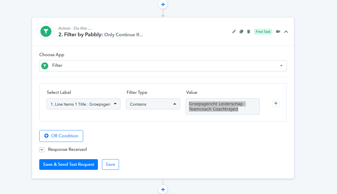Image resolution: width=337 pixels, height=194 pixels.
Task: Click the Free Task badge
Action: 263,32
